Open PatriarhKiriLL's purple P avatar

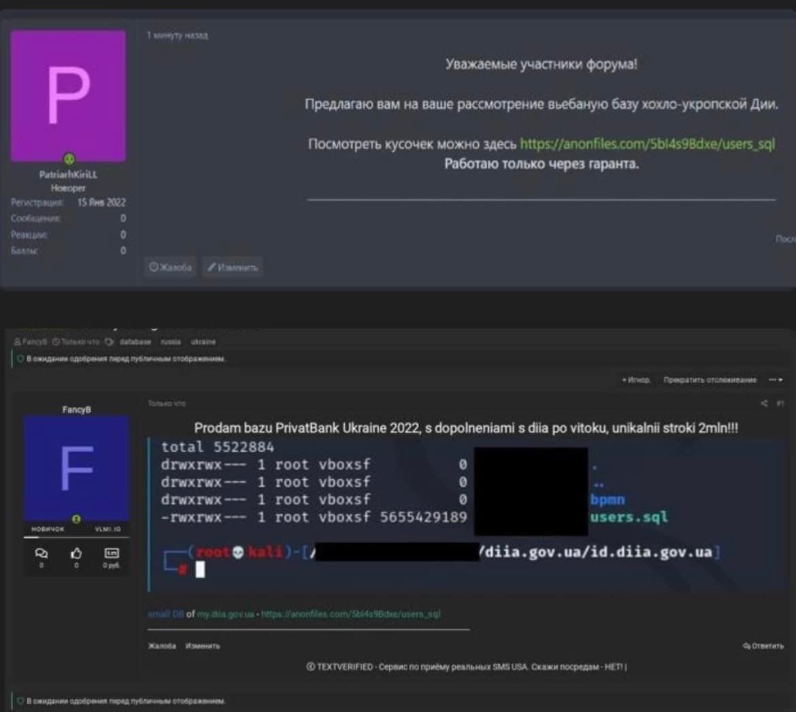[x=68, y=95]
